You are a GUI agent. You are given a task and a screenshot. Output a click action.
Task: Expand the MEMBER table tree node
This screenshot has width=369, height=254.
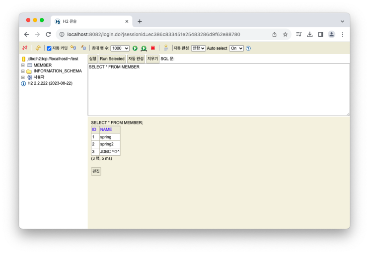[23, 65]
